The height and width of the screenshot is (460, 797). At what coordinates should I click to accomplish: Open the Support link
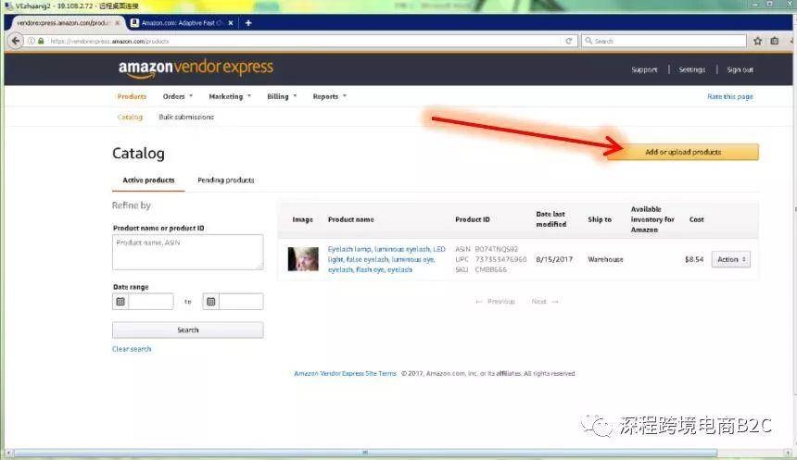click(x=644, y=69)
